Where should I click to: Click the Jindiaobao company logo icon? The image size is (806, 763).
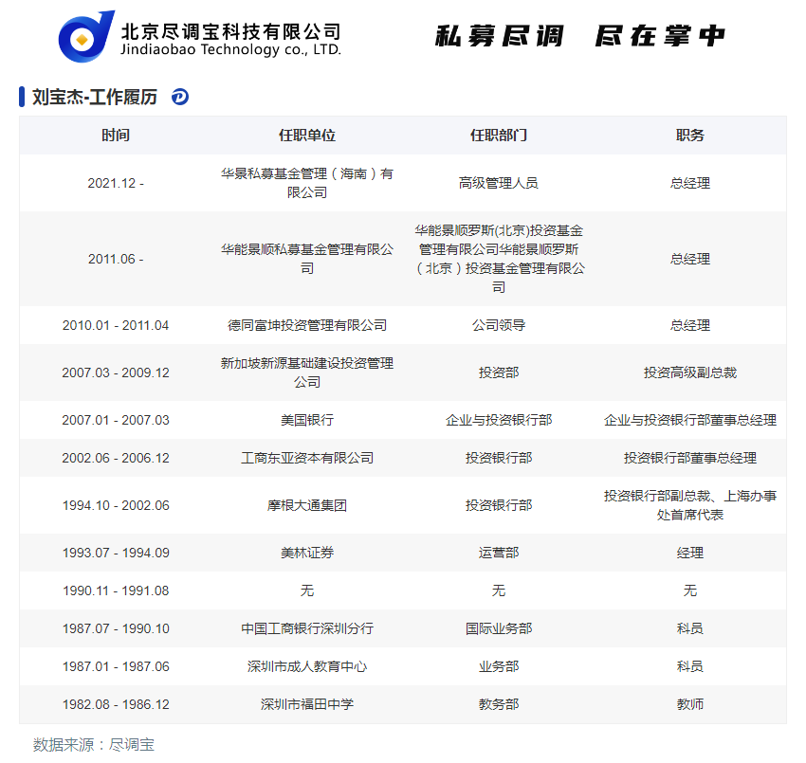(86, 36)
